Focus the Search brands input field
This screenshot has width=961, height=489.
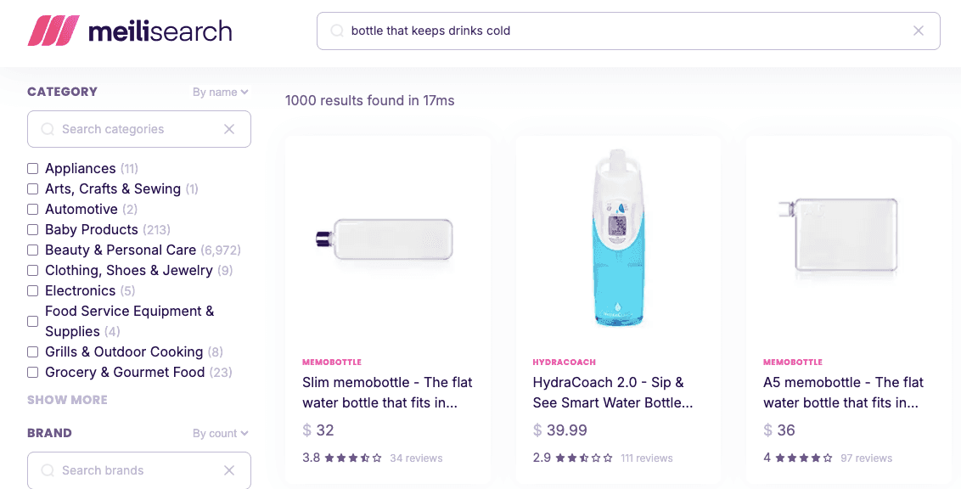136,470
